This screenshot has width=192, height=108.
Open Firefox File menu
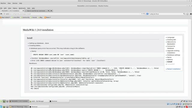[x=1, y=8]
